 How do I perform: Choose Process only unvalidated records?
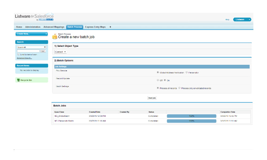tap(180, 88)
